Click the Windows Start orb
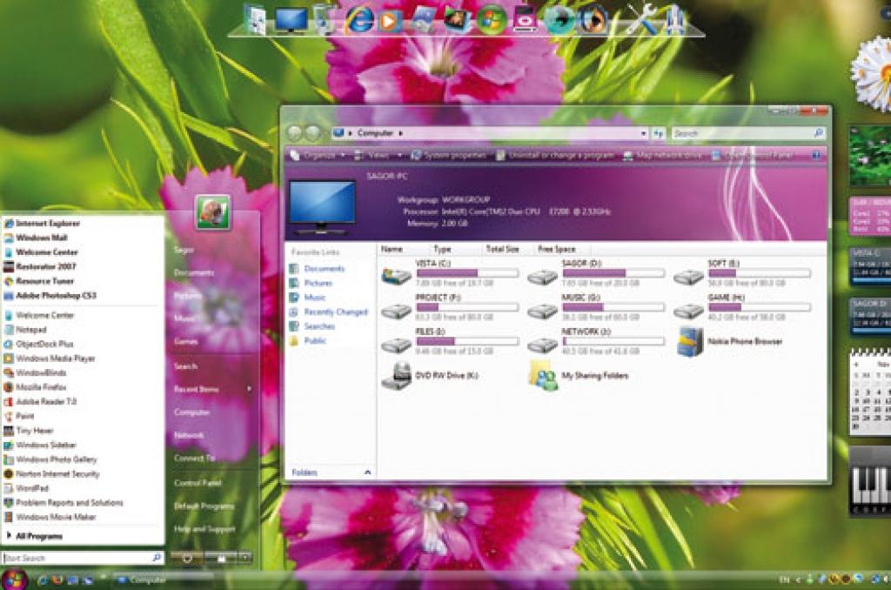The image size is (891, 590). click(15, 578)
